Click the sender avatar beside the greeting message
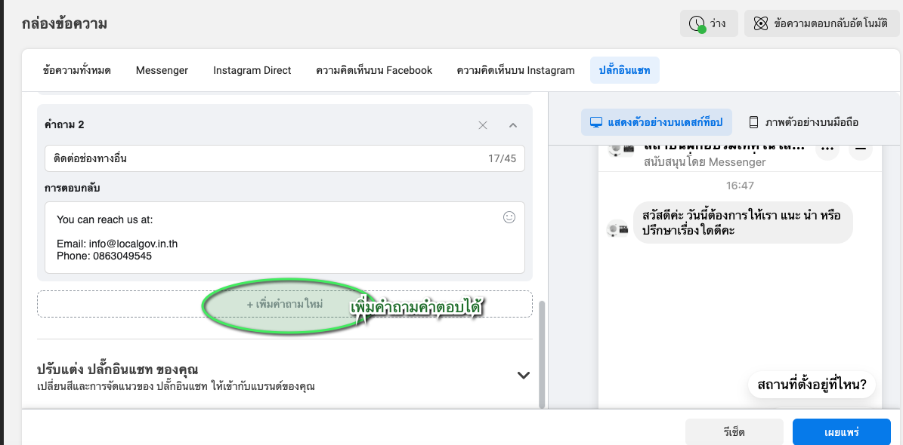This screenshot has width=903, height=445. 618,229
